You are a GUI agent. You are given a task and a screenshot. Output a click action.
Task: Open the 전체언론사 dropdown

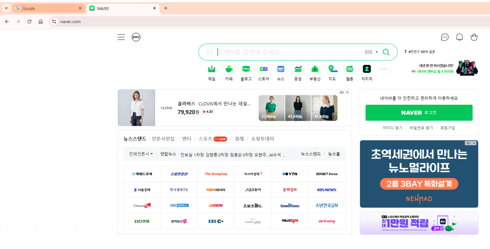click(x=141, y=154)
